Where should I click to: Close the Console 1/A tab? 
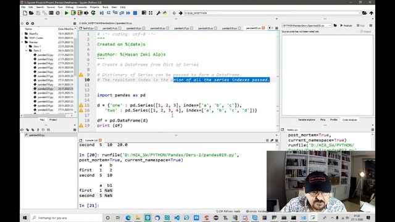click(x=100, y=140)
